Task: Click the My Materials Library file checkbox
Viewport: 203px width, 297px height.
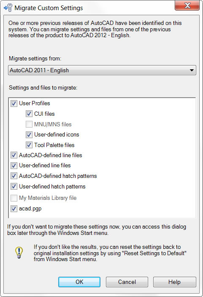Action: coord(14,198)
